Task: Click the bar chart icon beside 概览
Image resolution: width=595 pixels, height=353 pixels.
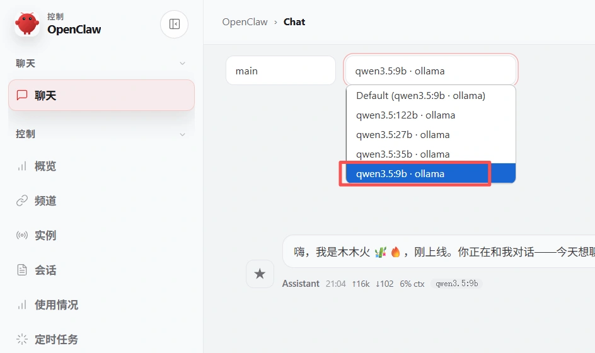Action: point(22,166)
